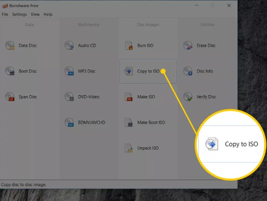Viewport: 267px width, 201px height.
Task: Open the View menu
Action: [x=35, y=14]
